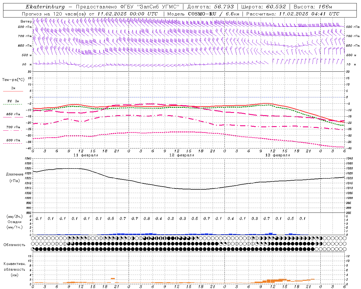
Task: Click the '0.2' three-hour precipitation value
Action: 171,218
